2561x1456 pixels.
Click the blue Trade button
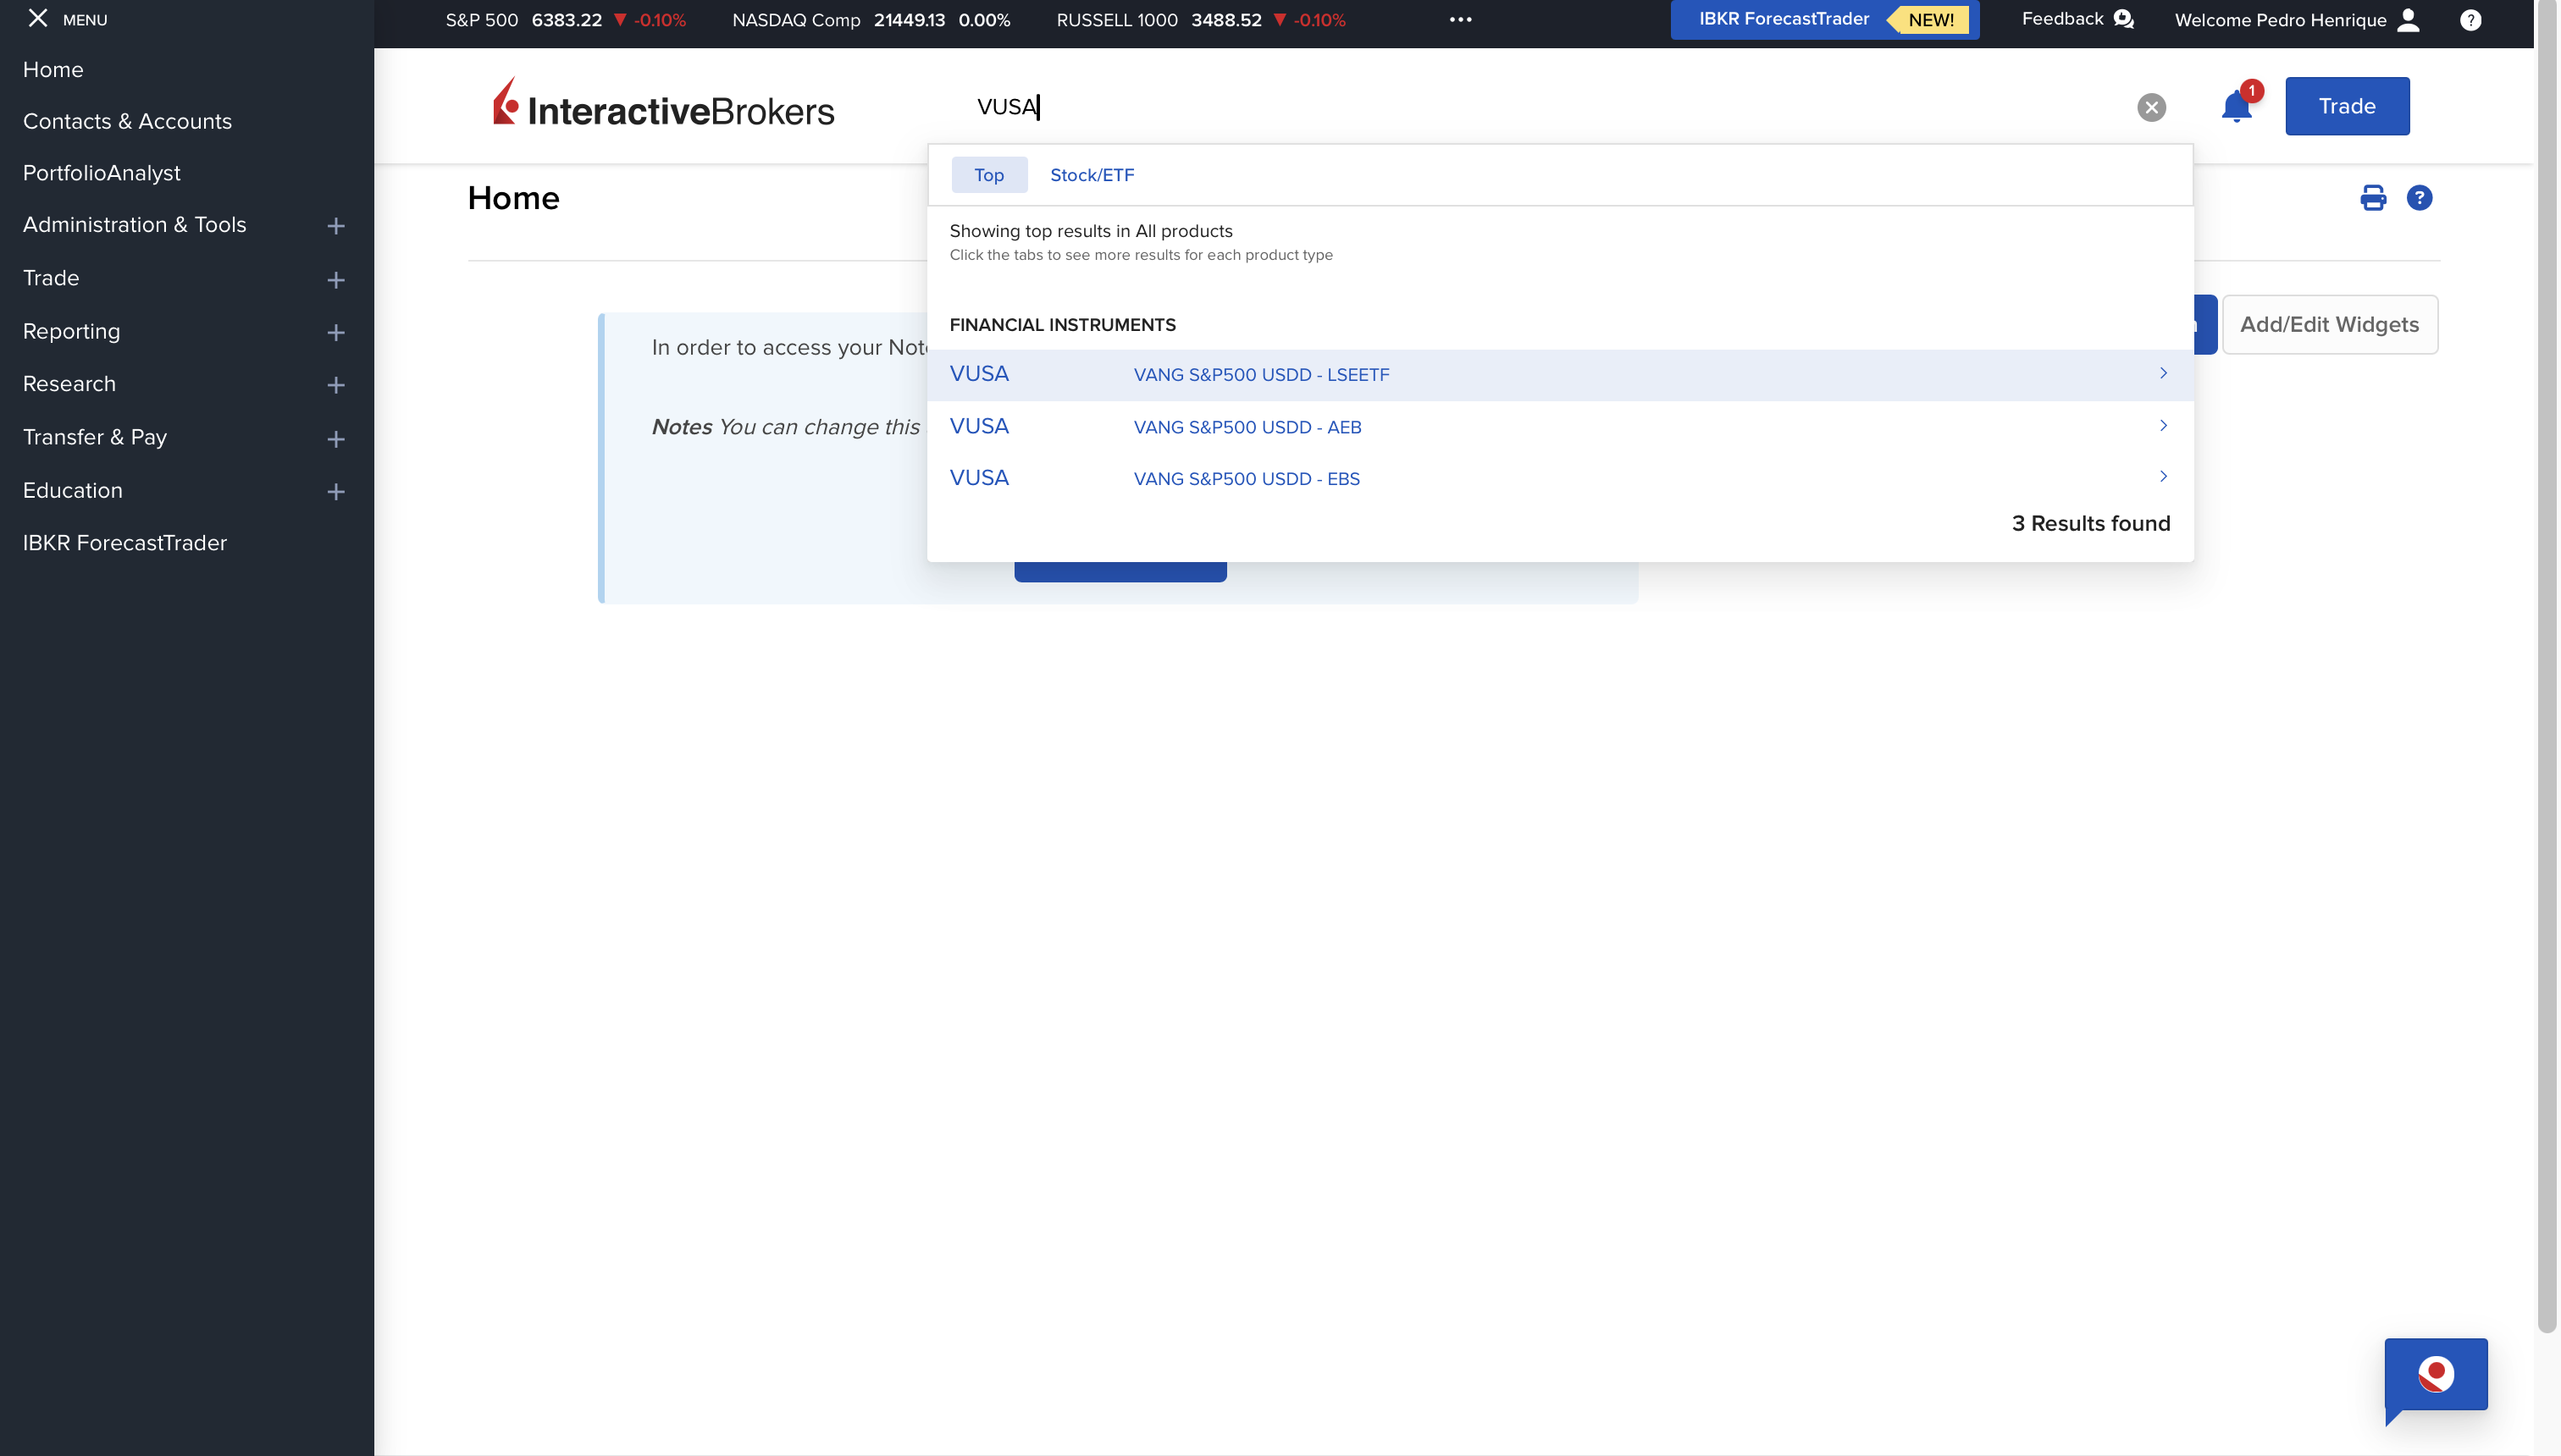click(2347, 106)
